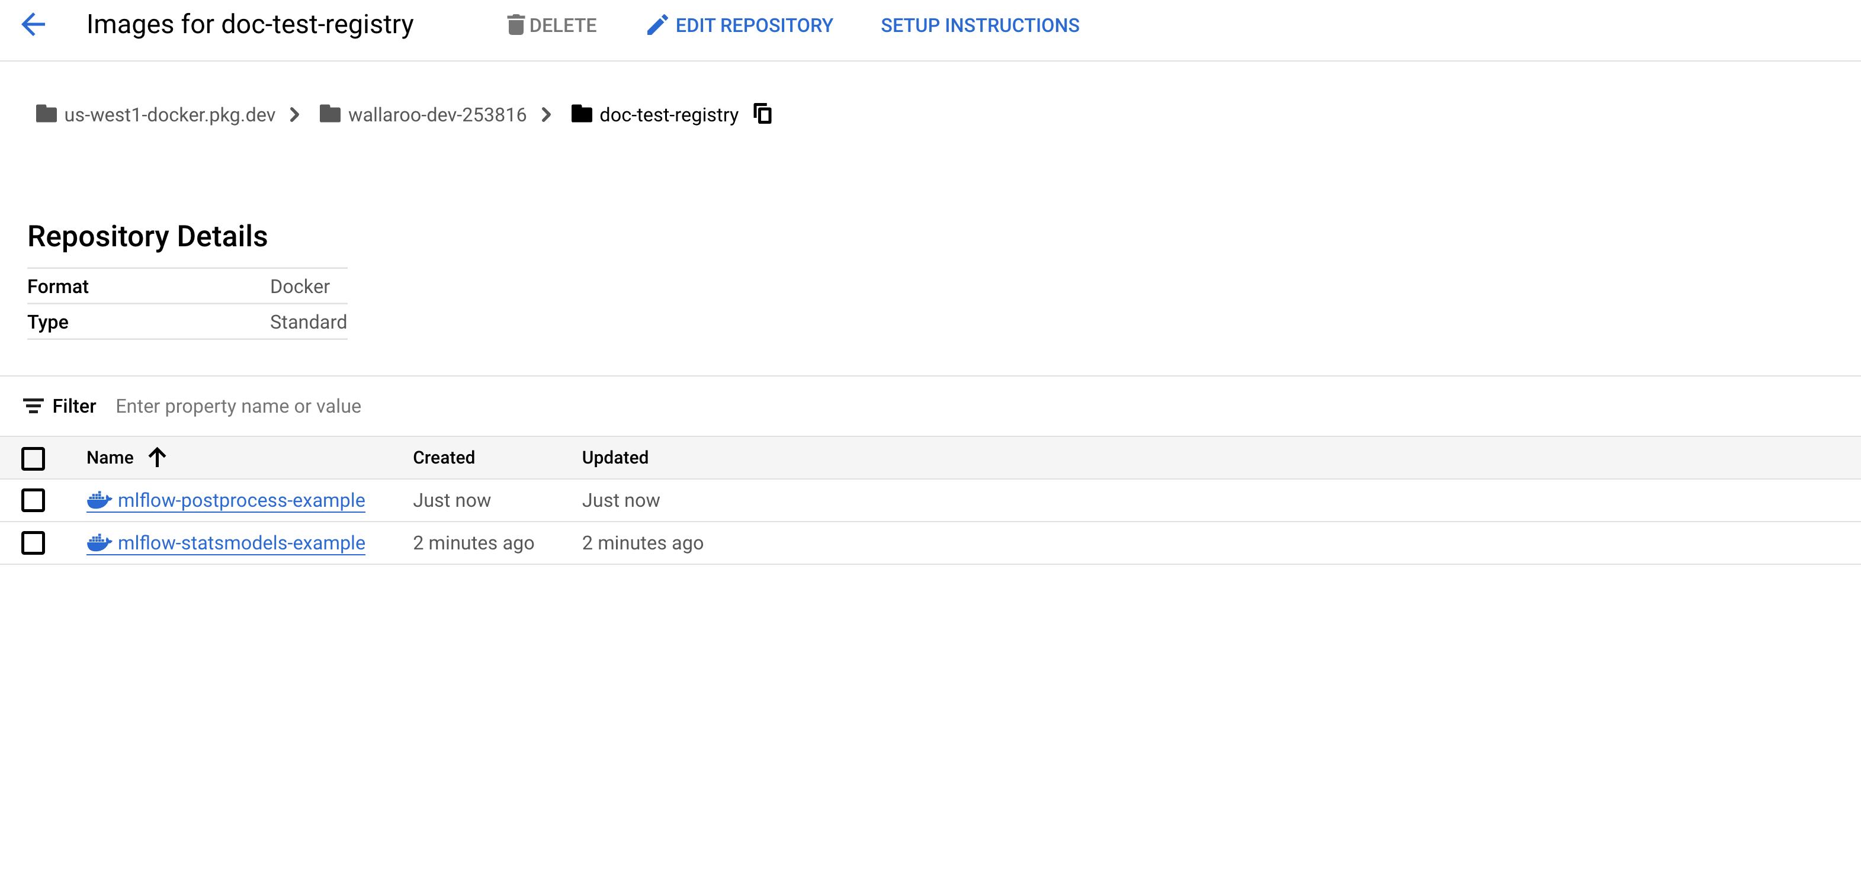
Task: Click Docker whale icon for mlflow-postprocess-example
Action: click(x=99, y=500)
